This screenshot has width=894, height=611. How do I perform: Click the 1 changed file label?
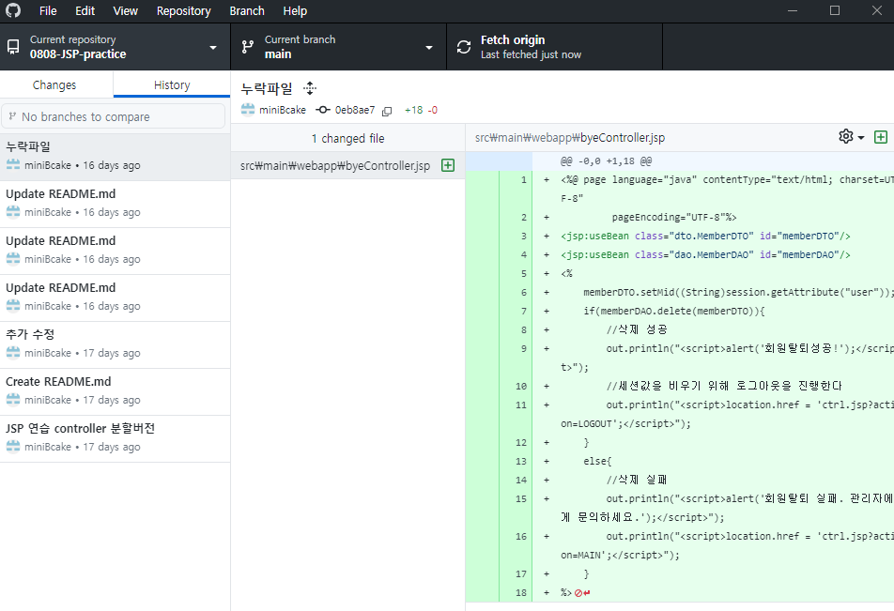coord(347,139)
